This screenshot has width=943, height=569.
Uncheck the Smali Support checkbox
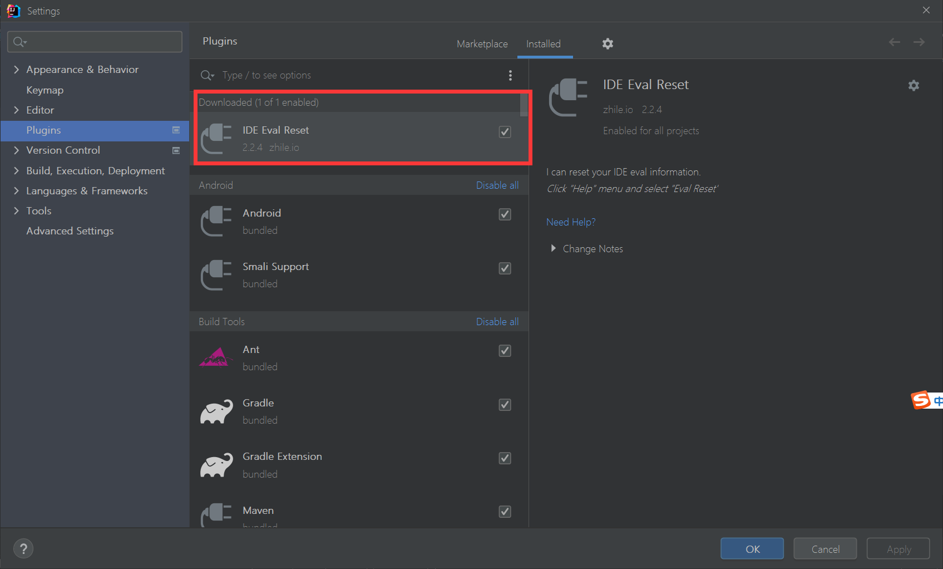505,268
